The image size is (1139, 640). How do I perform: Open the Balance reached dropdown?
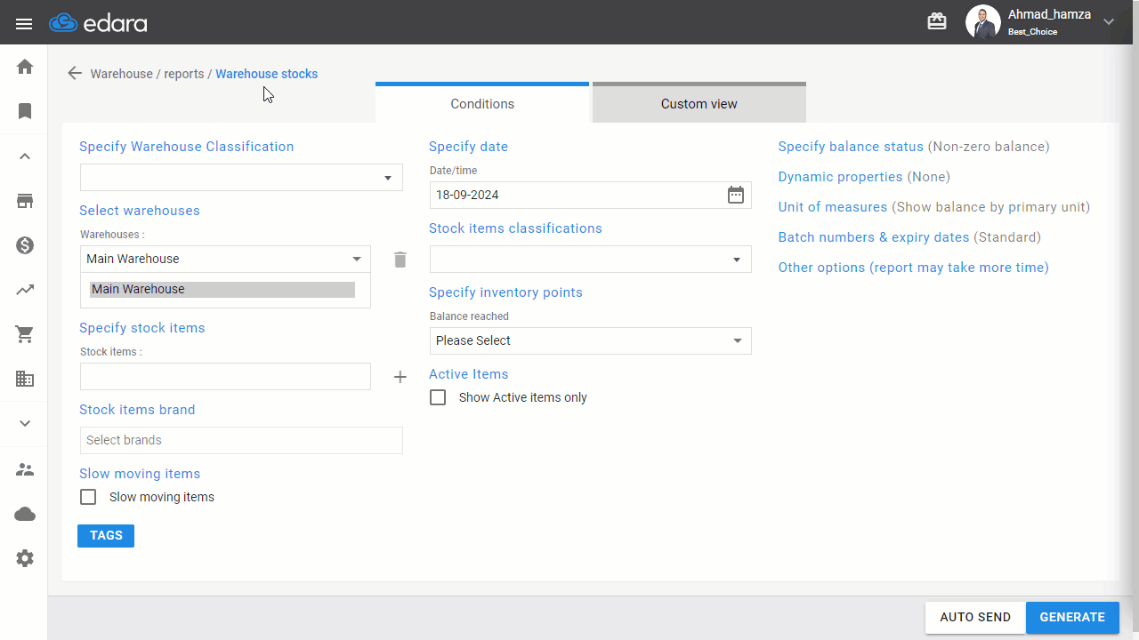click(x=591, y=340)
